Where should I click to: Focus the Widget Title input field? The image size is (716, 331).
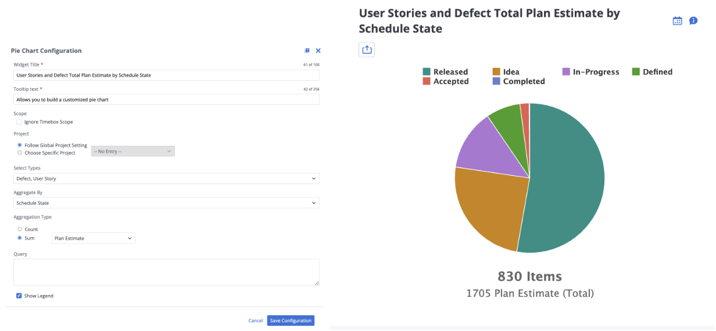point(166,75)
